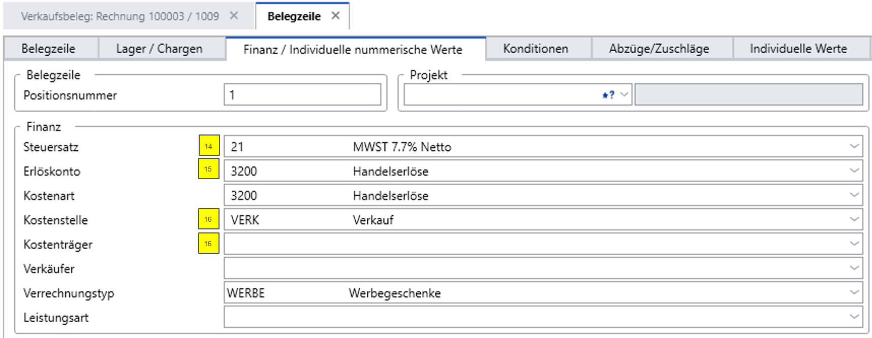The image size is (872, 338).
Task: Open the Kostenart dropdown arrow
Action: (x=854, y=195)
